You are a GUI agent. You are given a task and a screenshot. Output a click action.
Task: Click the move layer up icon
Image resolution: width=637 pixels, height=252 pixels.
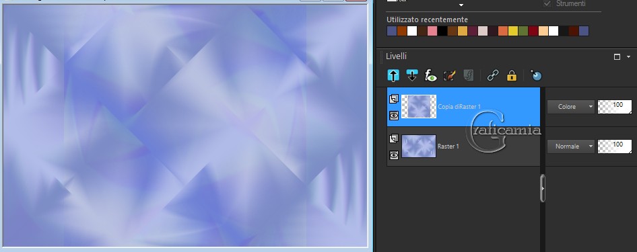[x=393, y=75]
